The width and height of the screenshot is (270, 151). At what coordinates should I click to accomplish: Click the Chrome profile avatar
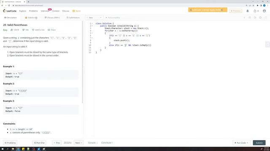[x=264, y=5]
